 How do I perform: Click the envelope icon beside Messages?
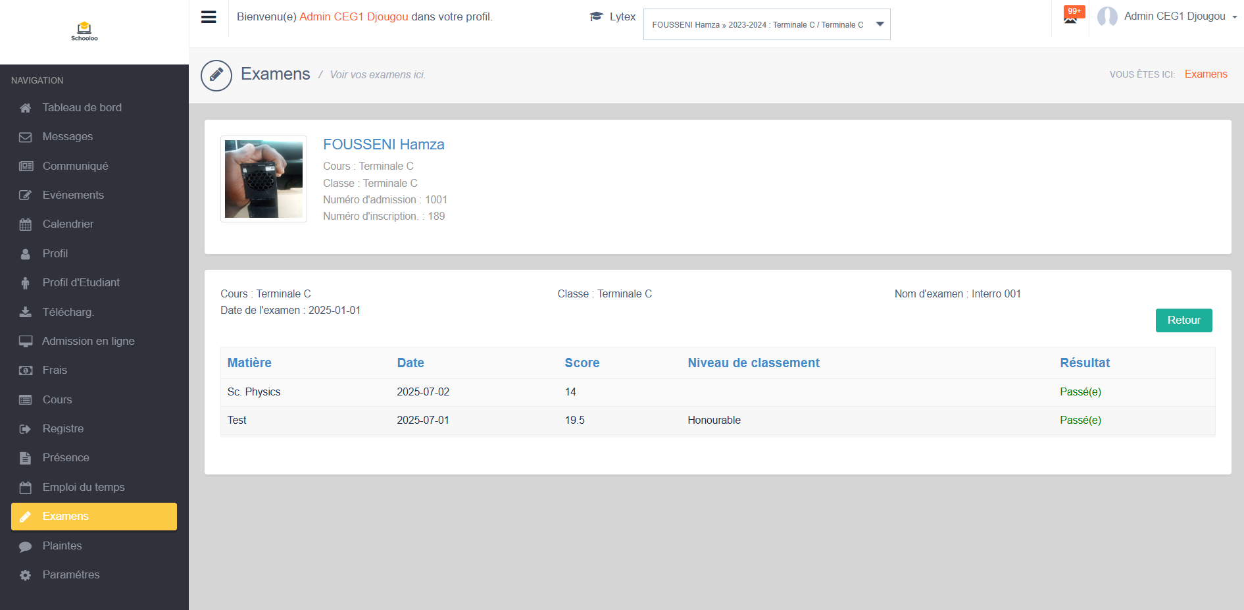(x=26, y=137)
